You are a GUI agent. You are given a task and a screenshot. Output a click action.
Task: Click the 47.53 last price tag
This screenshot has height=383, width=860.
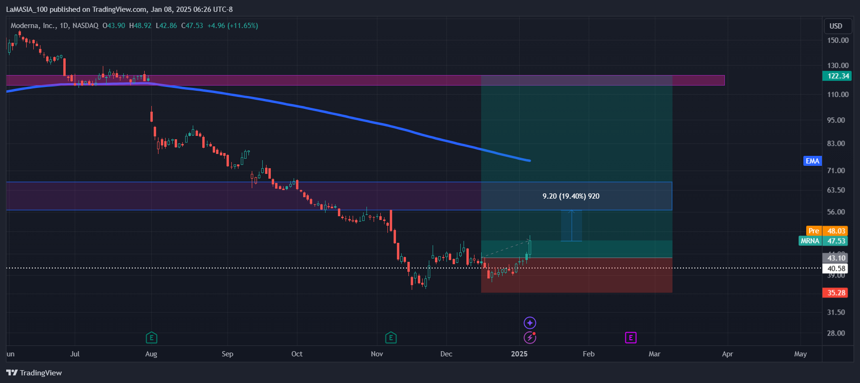[x=835, y=241]
